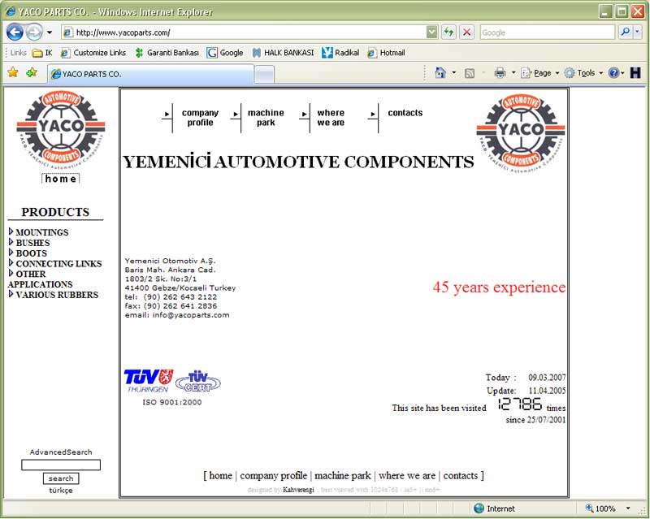The width and height of the screenshot is (650, 519).
Task: Open the Help question mark menu
Action: [616, 73]
